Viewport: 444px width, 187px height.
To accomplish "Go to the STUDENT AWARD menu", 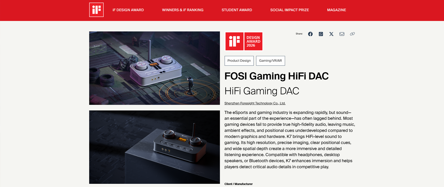I will [x=237, y=10].
